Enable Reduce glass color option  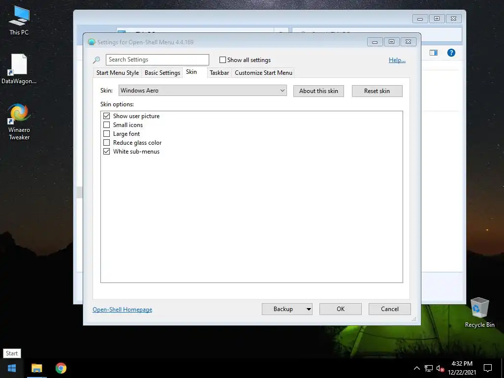[x=106, y=142]
